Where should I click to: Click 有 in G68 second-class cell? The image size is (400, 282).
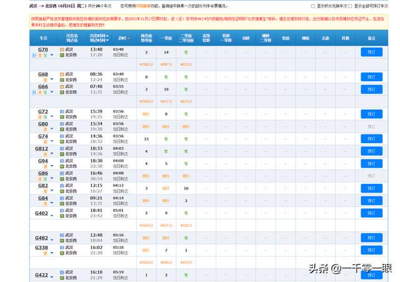186,77
